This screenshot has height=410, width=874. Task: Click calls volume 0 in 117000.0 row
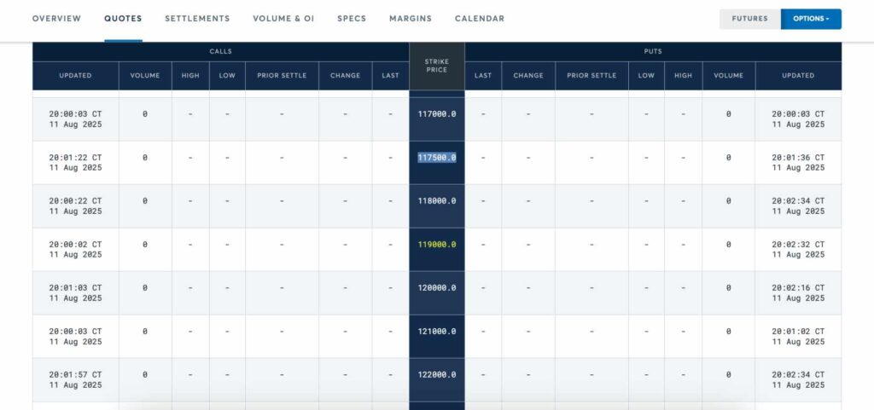pos(145,114)
